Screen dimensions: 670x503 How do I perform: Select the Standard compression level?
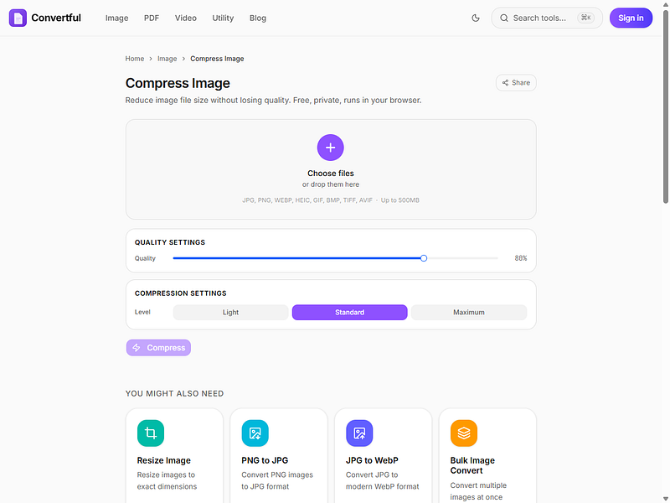(x=349, y=312)
